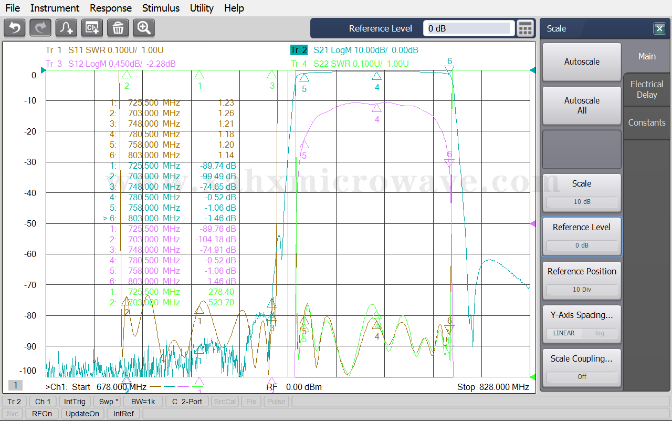Open the Stimulus menu
The width and height of the screenshot is (672, 421).
point(161,8)
